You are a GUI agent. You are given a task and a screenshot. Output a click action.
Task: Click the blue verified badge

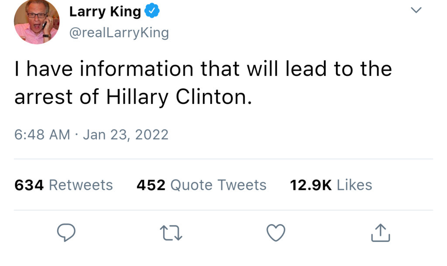(152, 12)
